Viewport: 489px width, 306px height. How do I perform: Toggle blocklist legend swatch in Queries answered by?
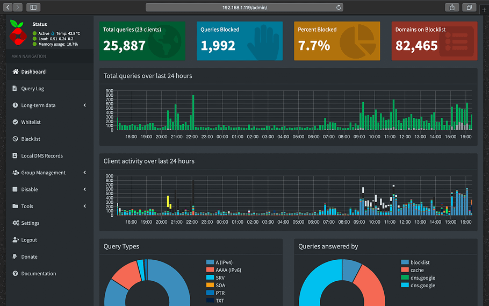[x=405, y=262]
